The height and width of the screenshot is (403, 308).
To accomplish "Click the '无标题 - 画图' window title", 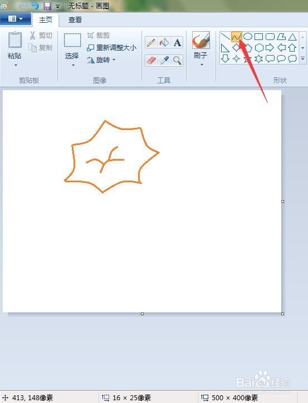I will (x=89, y=6).
